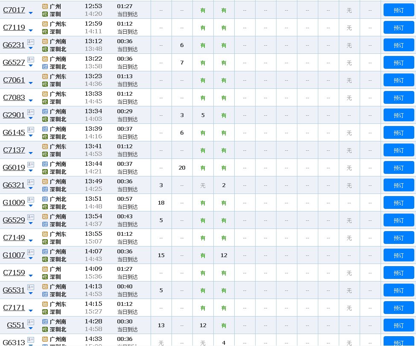Click the terminal station badge for C7159
The height and width of the screenshot is (346, 416).
click(x=45, y=277)
